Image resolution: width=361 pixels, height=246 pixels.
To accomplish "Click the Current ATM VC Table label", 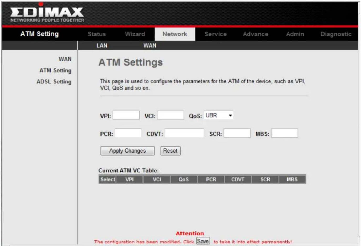I will 129,171.
